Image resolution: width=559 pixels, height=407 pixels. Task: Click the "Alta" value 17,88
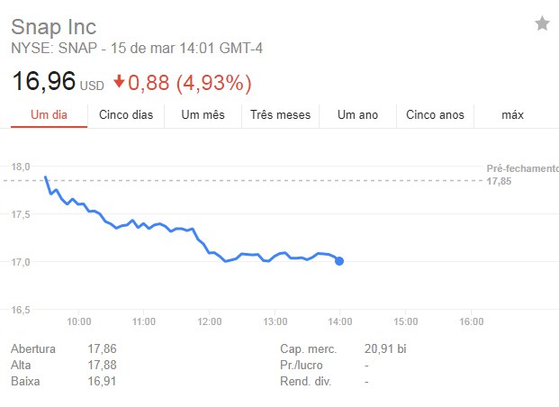point(103,365)
